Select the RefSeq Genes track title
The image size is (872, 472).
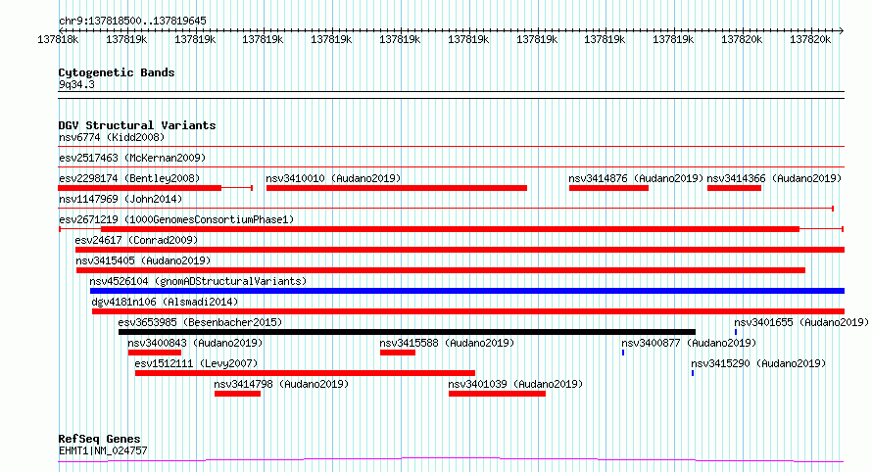click(x=99, y=440)
